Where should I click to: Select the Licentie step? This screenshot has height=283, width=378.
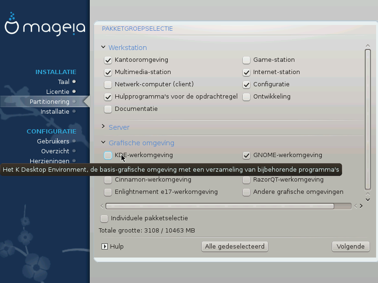(x=58, y=92)
